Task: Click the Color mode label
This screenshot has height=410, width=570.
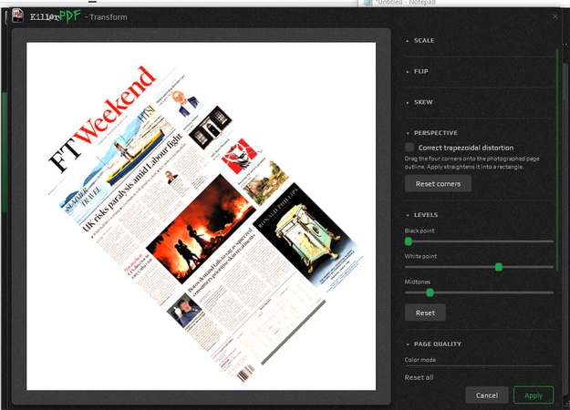Action: (420, 360)
